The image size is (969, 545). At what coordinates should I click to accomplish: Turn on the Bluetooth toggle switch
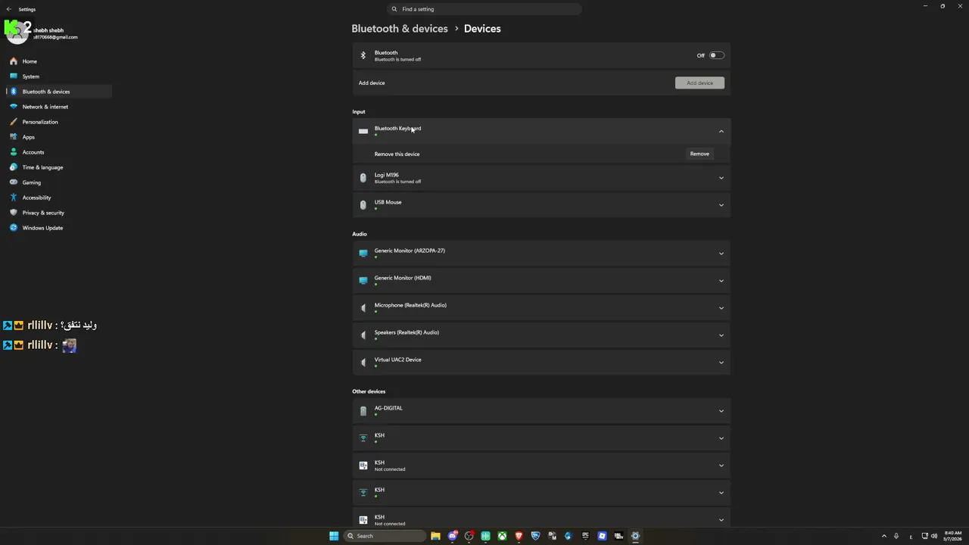[716, 55]
